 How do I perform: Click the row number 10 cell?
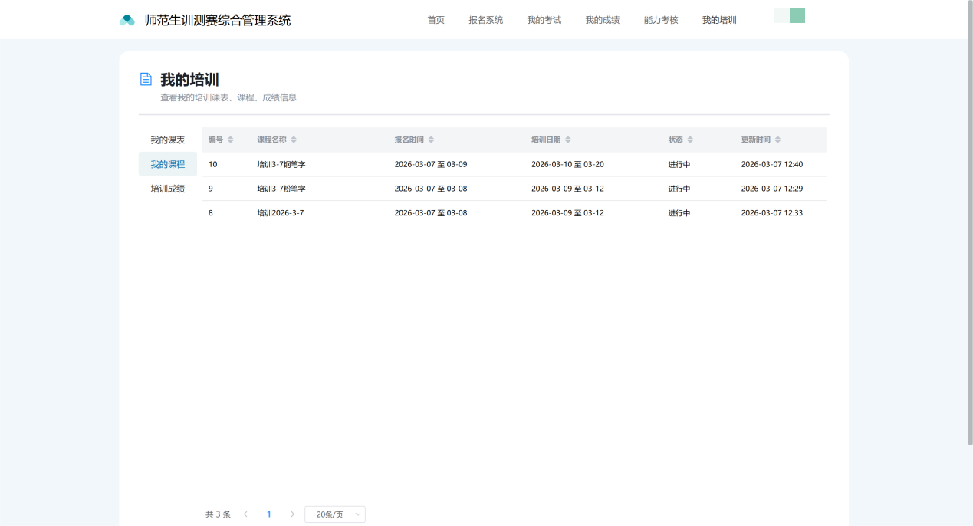click(213, 164)
